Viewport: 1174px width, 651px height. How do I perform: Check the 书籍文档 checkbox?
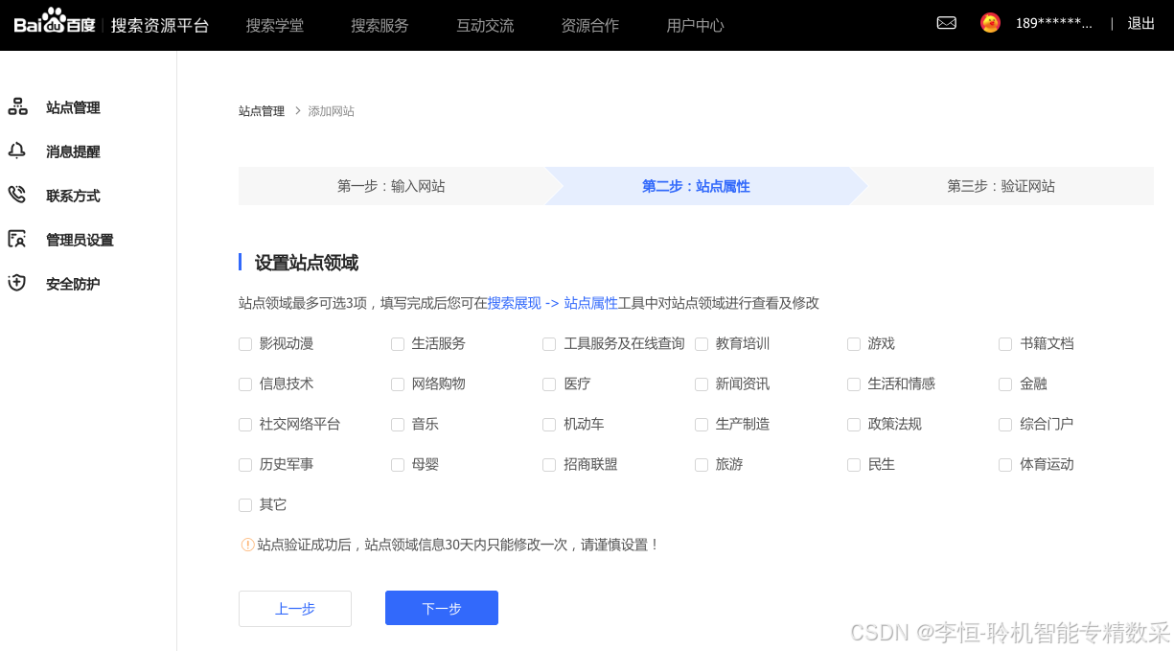coord(1005,344)
